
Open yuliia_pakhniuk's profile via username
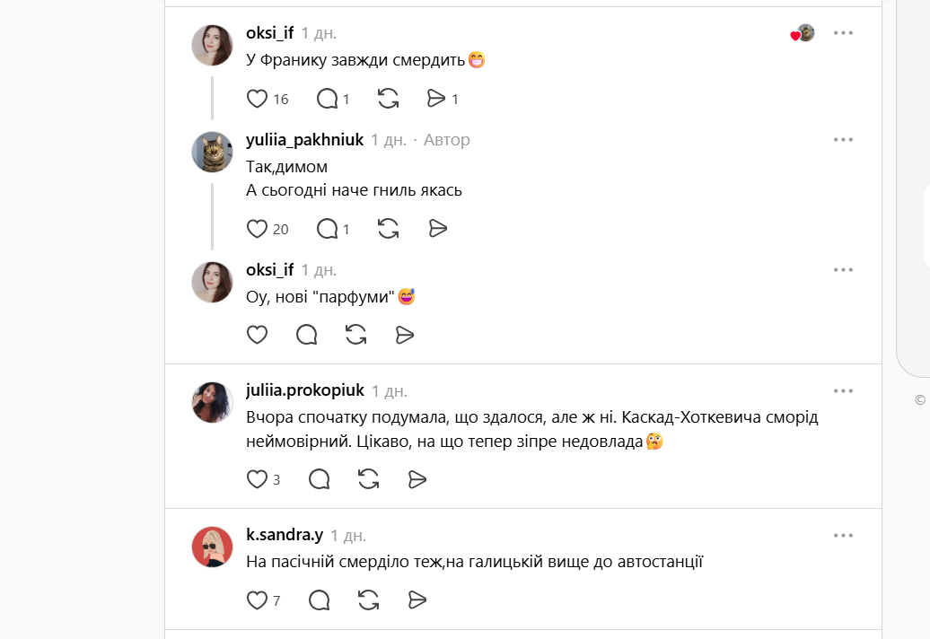pyautogui.click(x=304, y=140)
